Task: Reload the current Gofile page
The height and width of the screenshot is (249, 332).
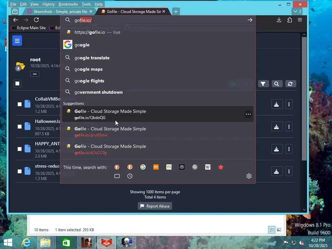Action: click(x=36, y=20)
